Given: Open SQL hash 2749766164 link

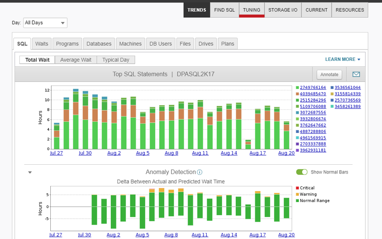Looking at the screenshot, I should pos(313,88).
